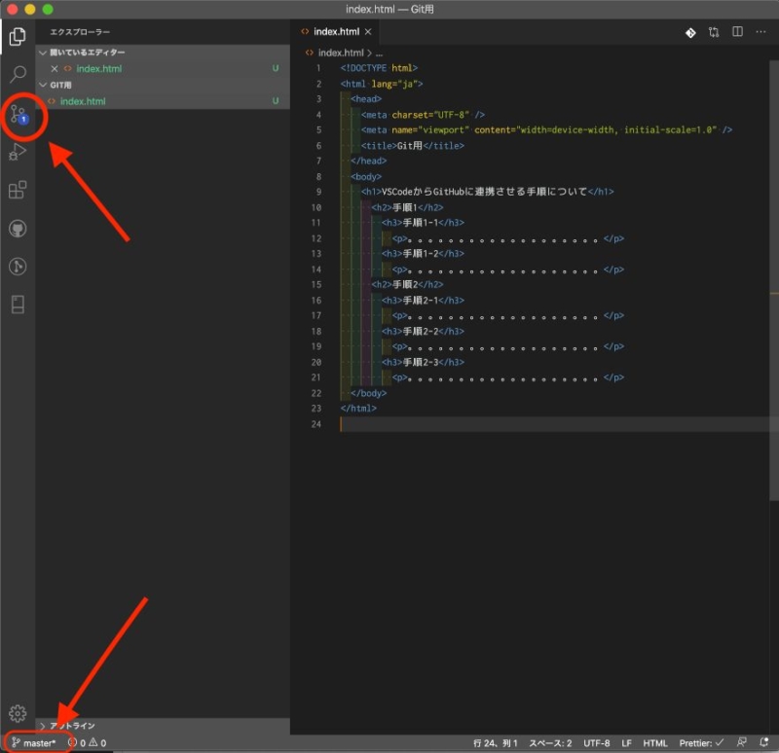Select the index.html editor tab
This screenshot has width=779, height=753.
(336, 32)
